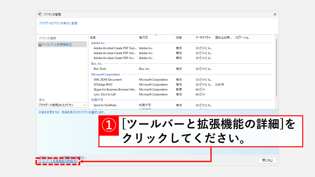The width and height of the screenshot is (315, 177).
Task: Click the アドオンの管理 window title icon
Action: [40, 14]
